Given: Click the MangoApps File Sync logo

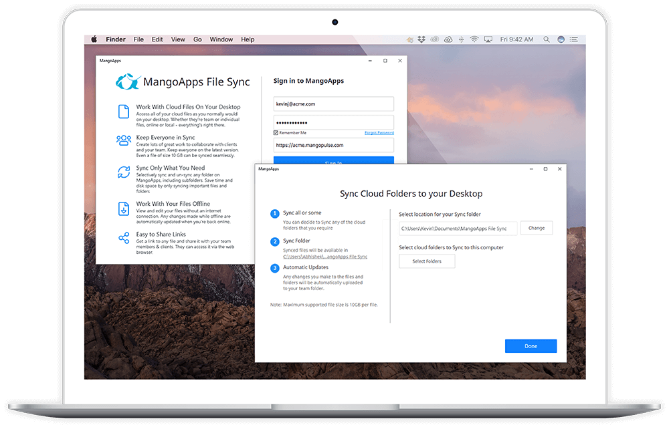Looking at the screenshot, I should (128, 82).
